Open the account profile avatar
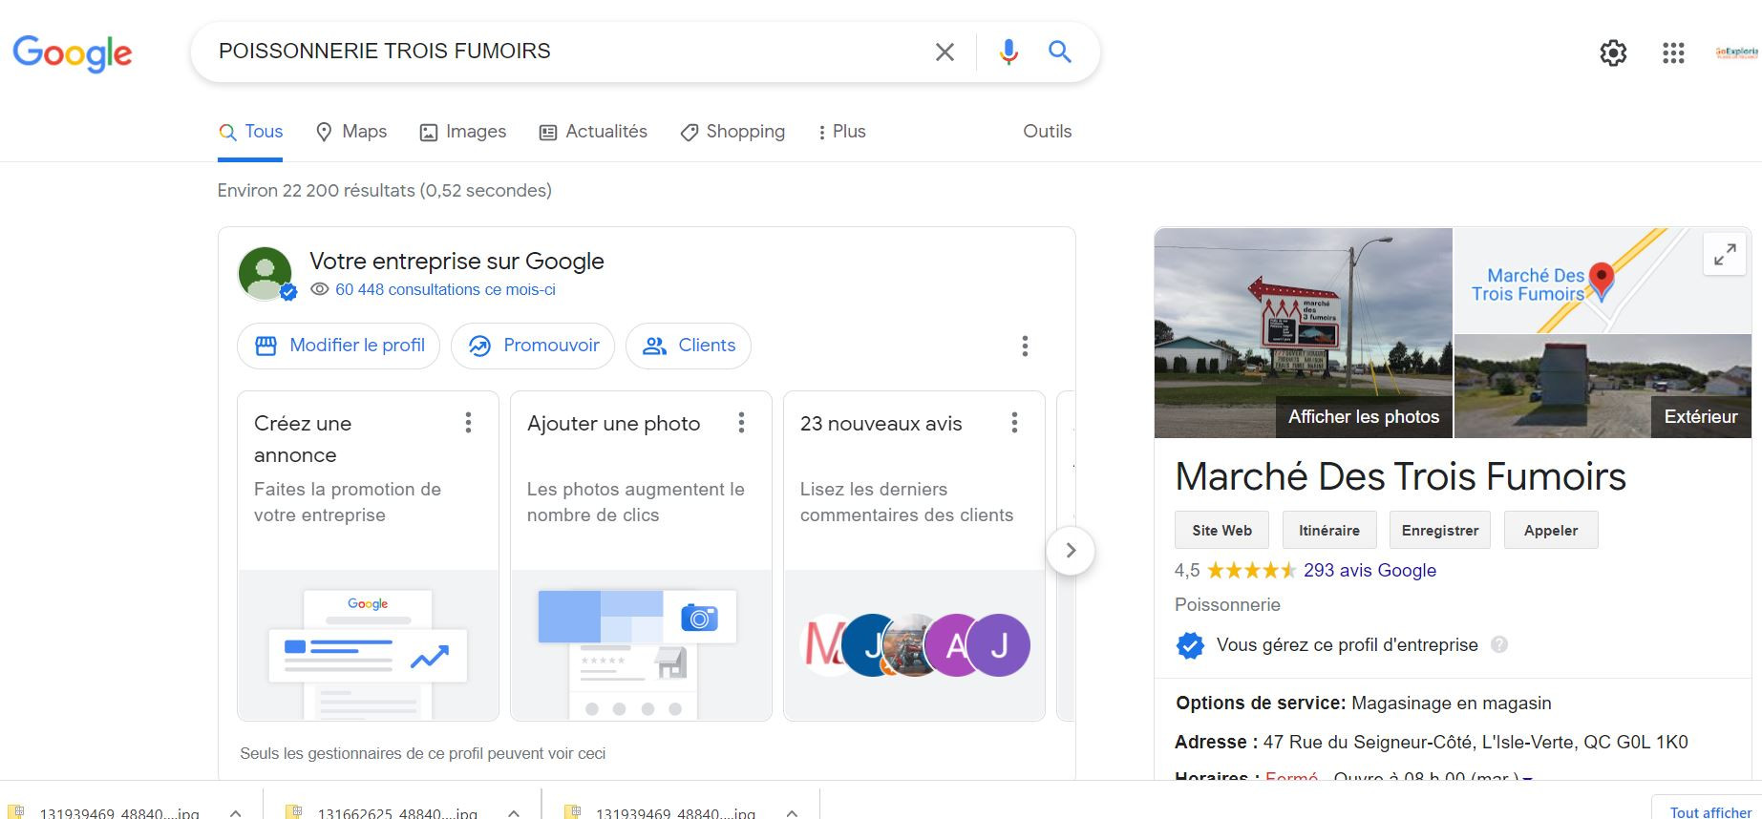 point(1736,52)
